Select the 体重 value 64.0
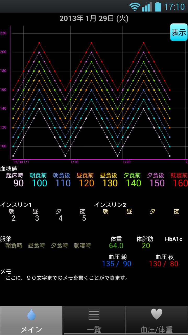 pyautogui.click(x=116, y=245)
